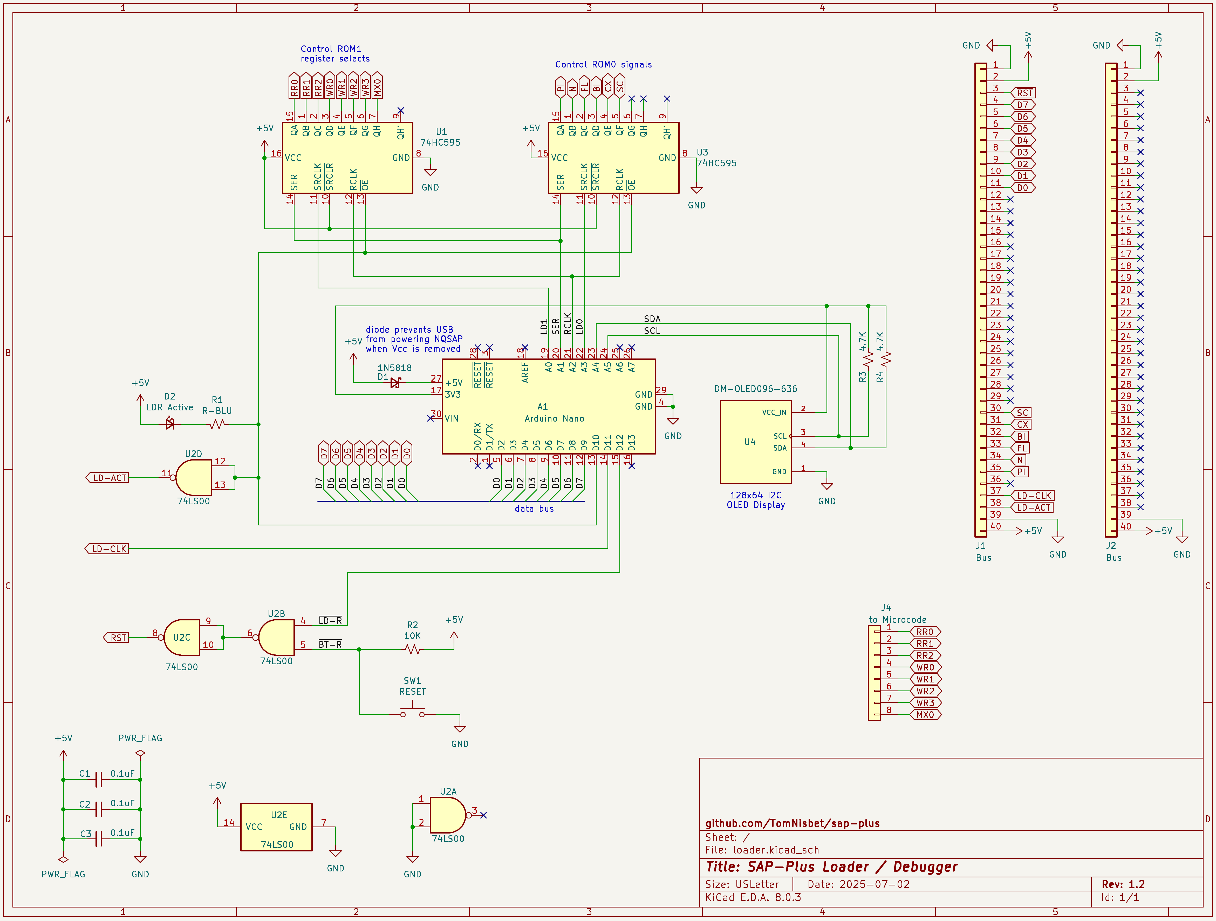Click the PI label above U3
This screenshot has width=1216, height=921.
point(560,87)
